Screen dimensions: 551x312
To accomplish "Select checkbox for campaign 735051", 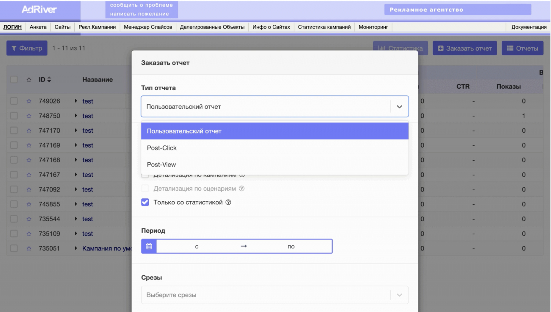I will pyautogui.click(x=14, y=248).
